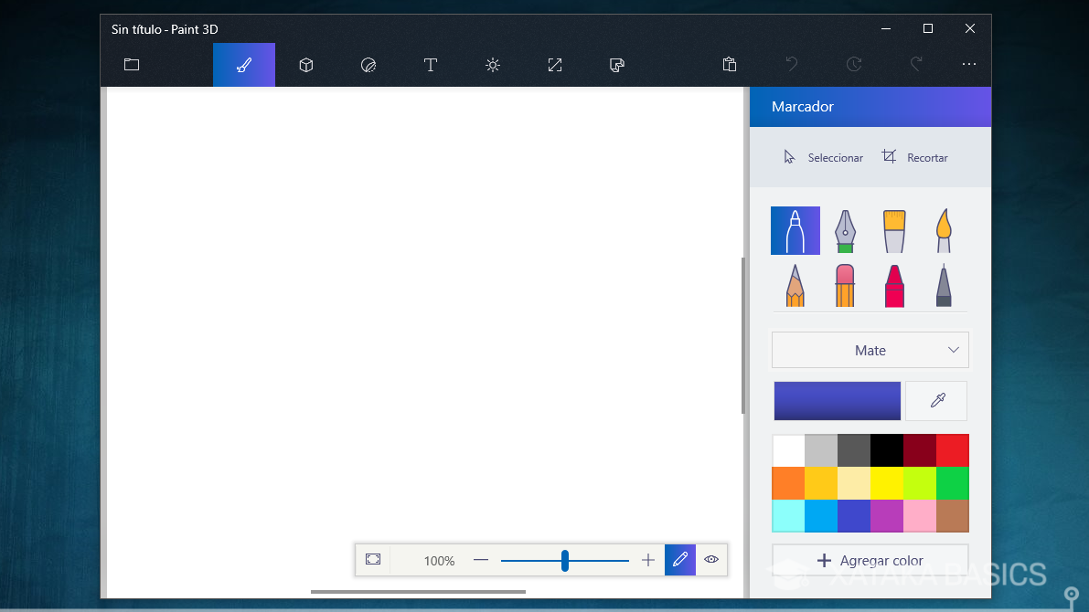Click the Seleccionar tool
This screenshot has width=1089, height=612.
[823, 157]
